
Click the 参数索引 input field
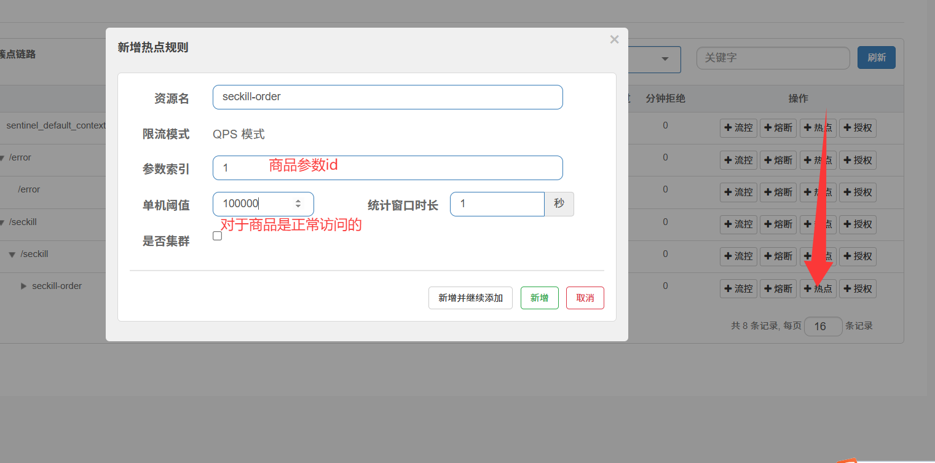387,168
